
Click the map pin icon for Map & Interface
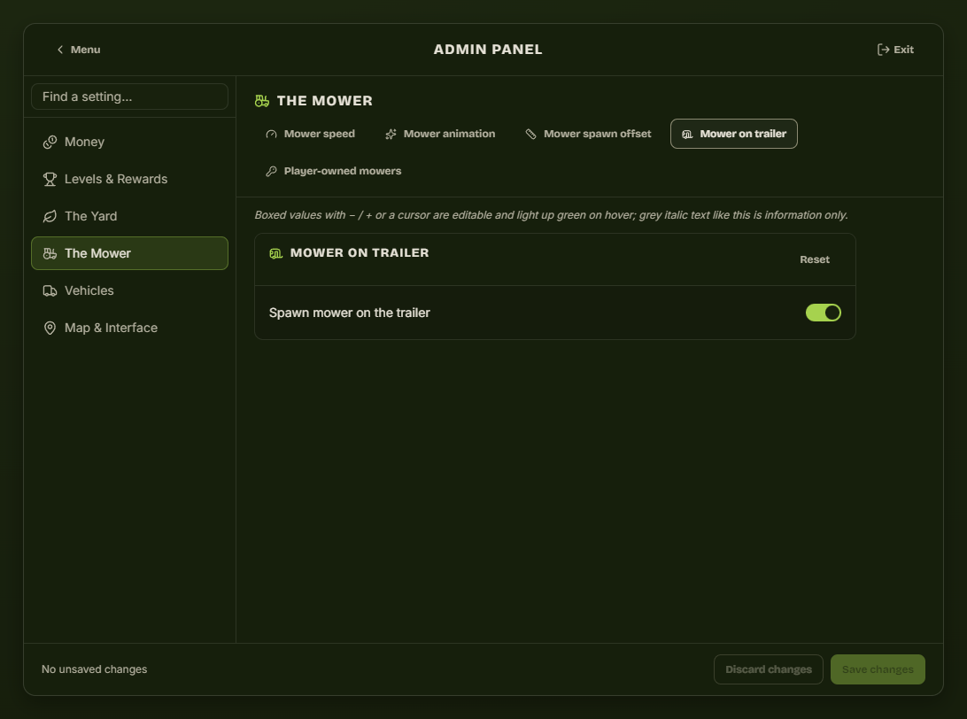pyautogui.click(x=50, y=328)
